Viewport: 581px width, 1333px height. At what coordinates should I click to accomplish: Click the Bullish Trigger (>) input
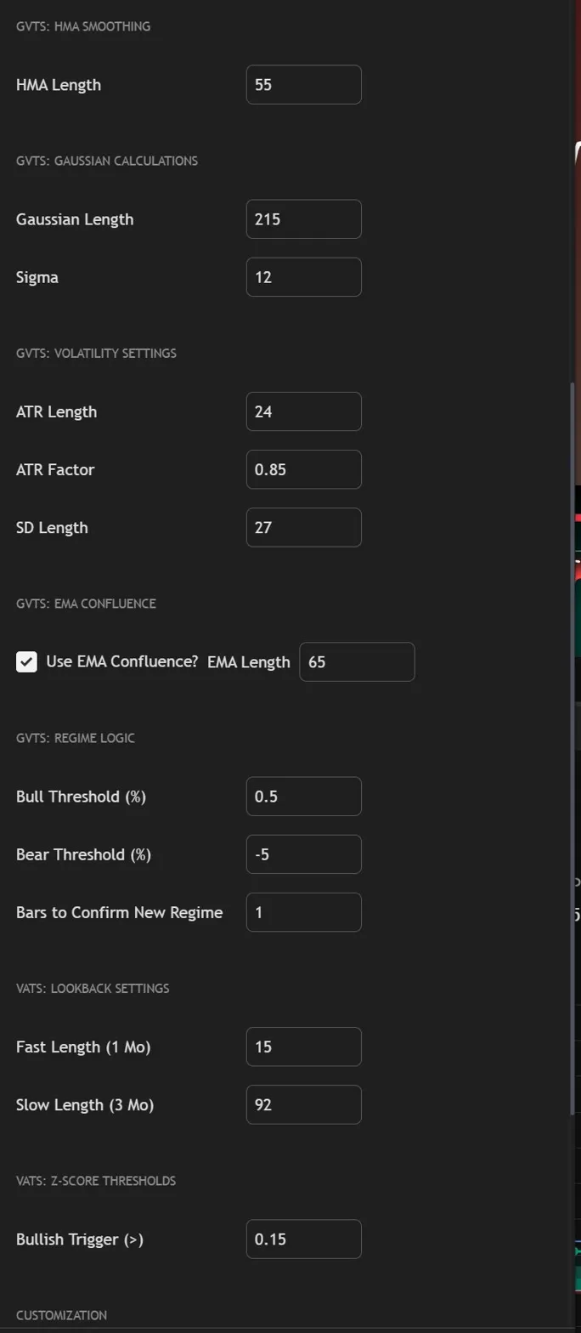point(303,1239)
